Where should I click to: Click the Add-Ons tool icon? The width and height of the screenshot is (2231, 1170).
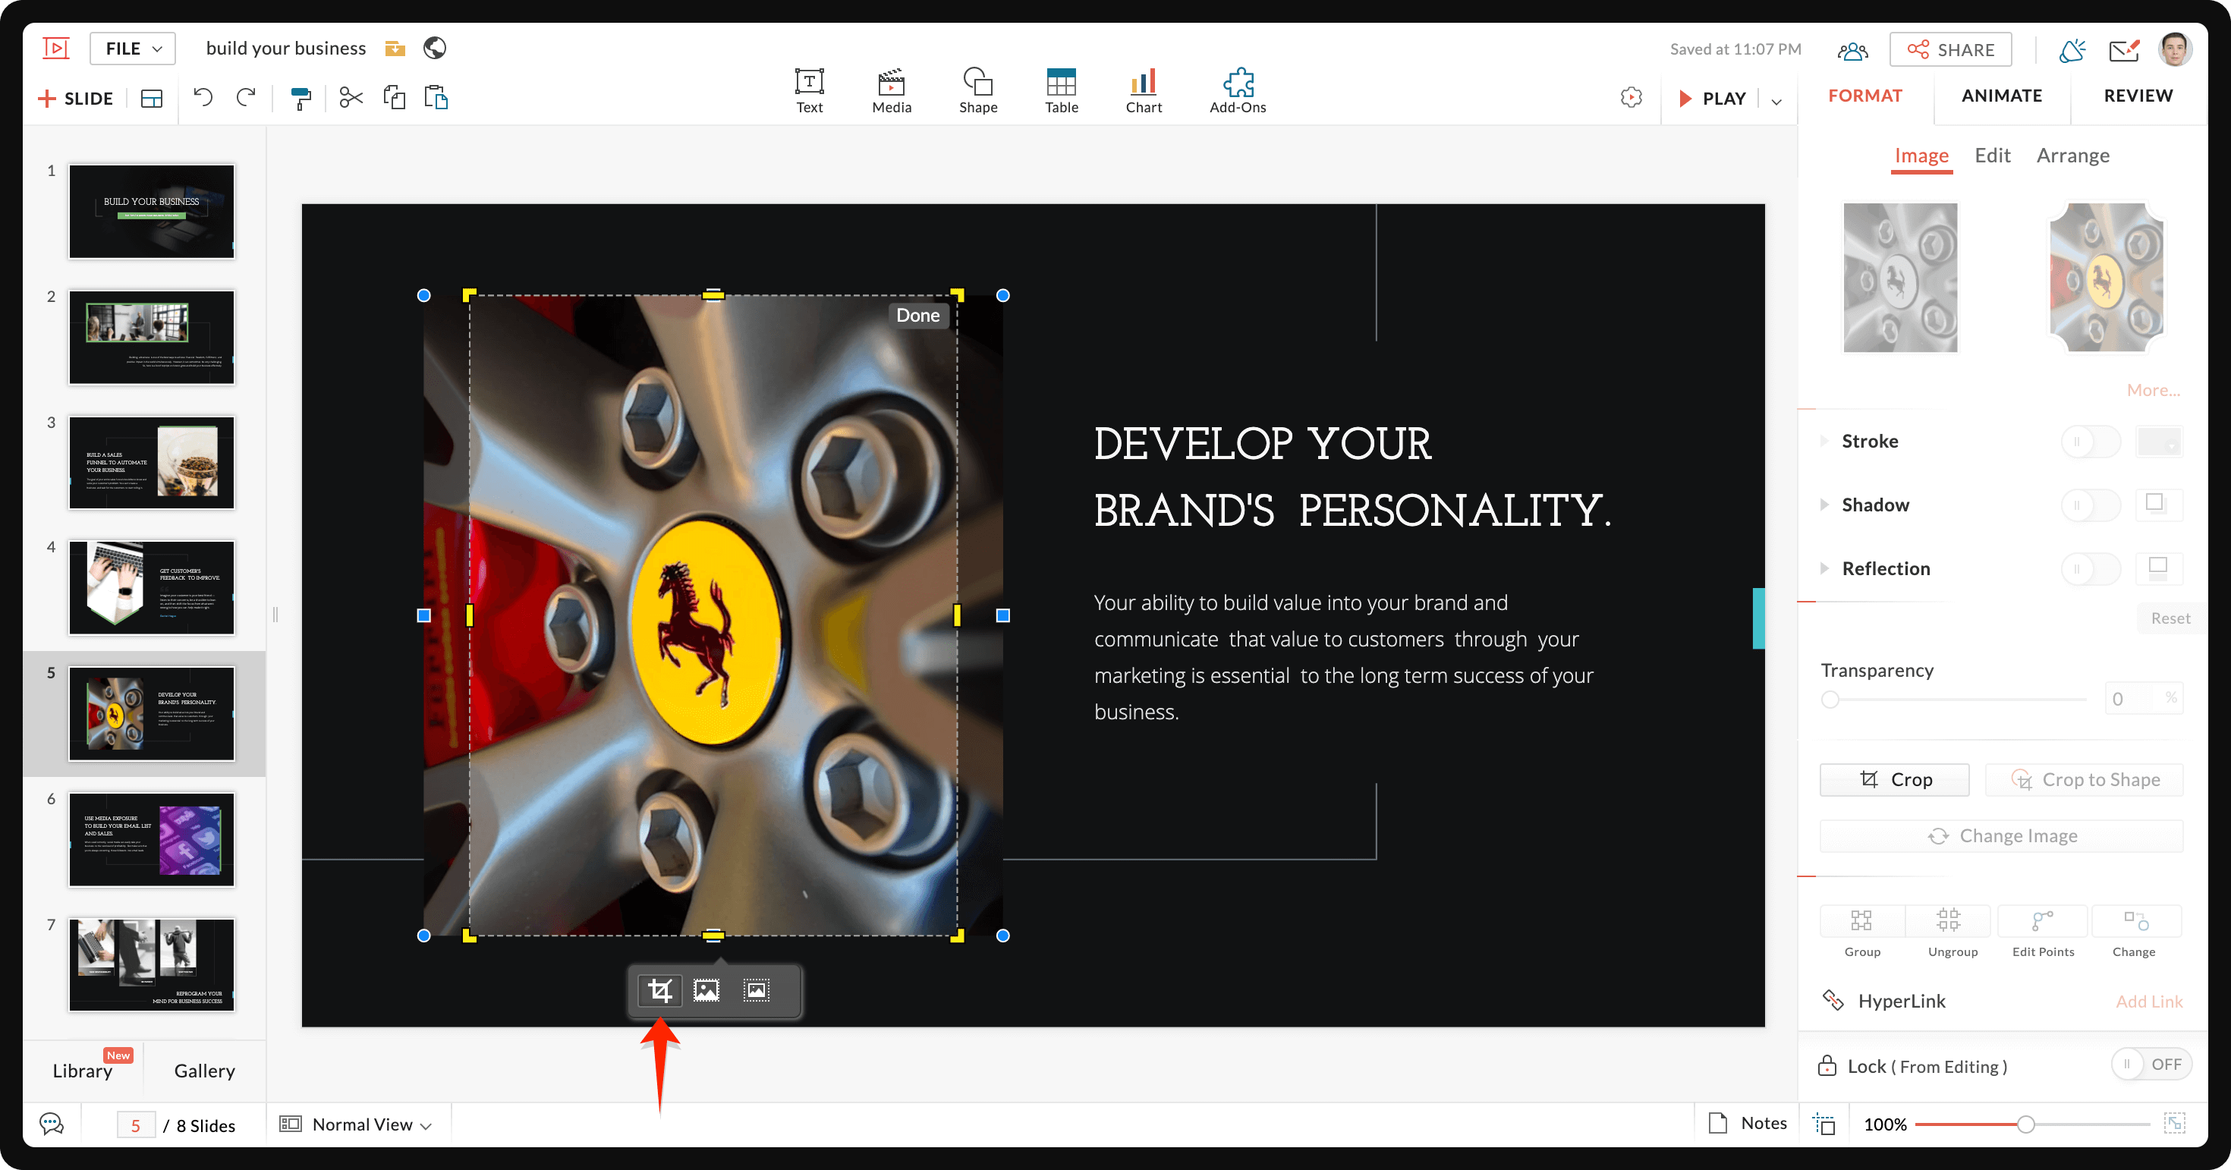pos(1238,83)
